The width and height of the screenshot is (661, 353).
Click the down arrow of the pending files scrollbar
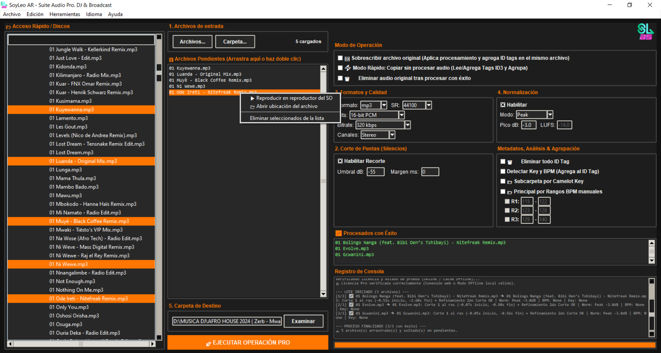click(x=323, y=294)
